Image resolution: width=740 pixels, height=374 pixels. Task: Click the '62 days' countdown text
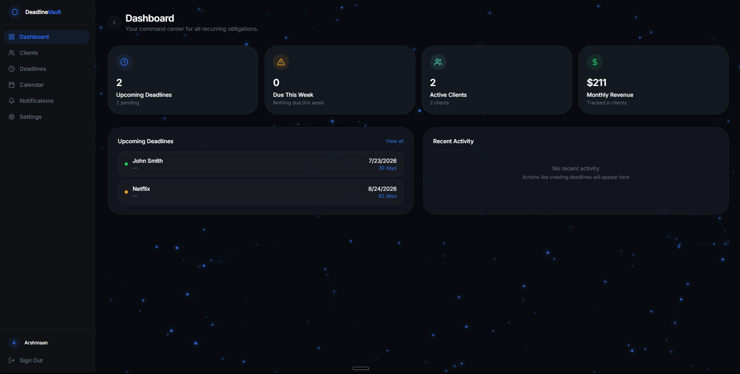click(388, 196)
